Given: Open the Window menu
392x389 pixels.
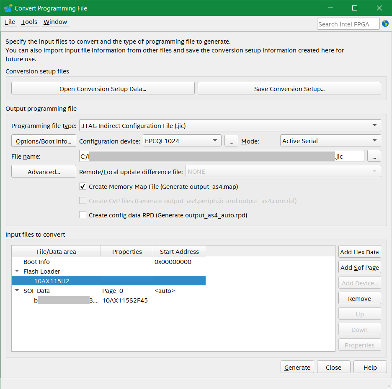Looking at the screenshot, I should [55, 22].
